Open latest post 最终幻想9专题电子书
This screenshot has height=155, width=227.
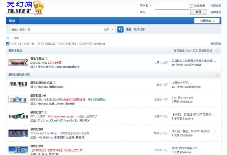click(185, 148)
